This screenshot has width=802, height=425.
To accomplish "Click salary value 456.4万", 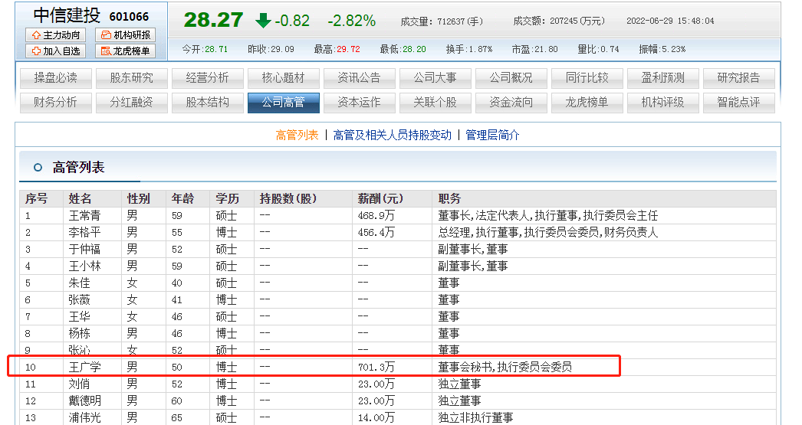I will pos(376,233).
